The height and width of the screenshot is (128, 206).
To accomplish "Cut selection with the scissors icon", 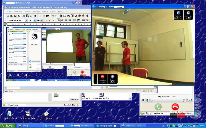I will pyautogui.click(x=40, y=16).
